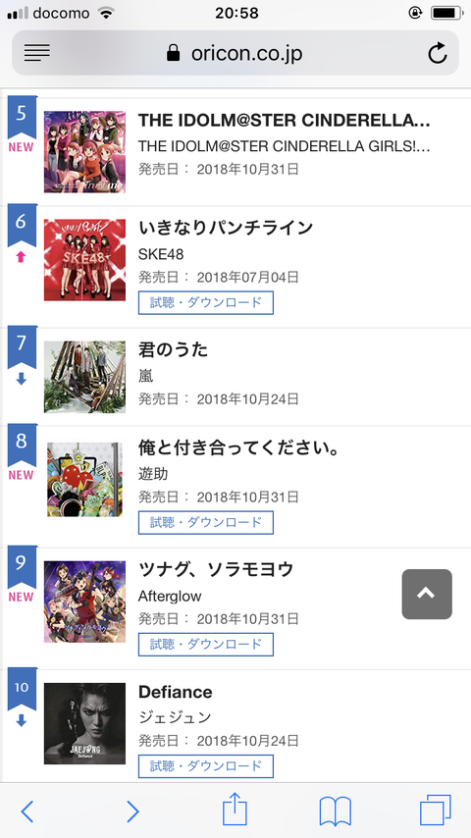Open 試聴・ダウンロード for いきなりパンチライン
The width and height of the screenshot is (471, 838).
206,302
